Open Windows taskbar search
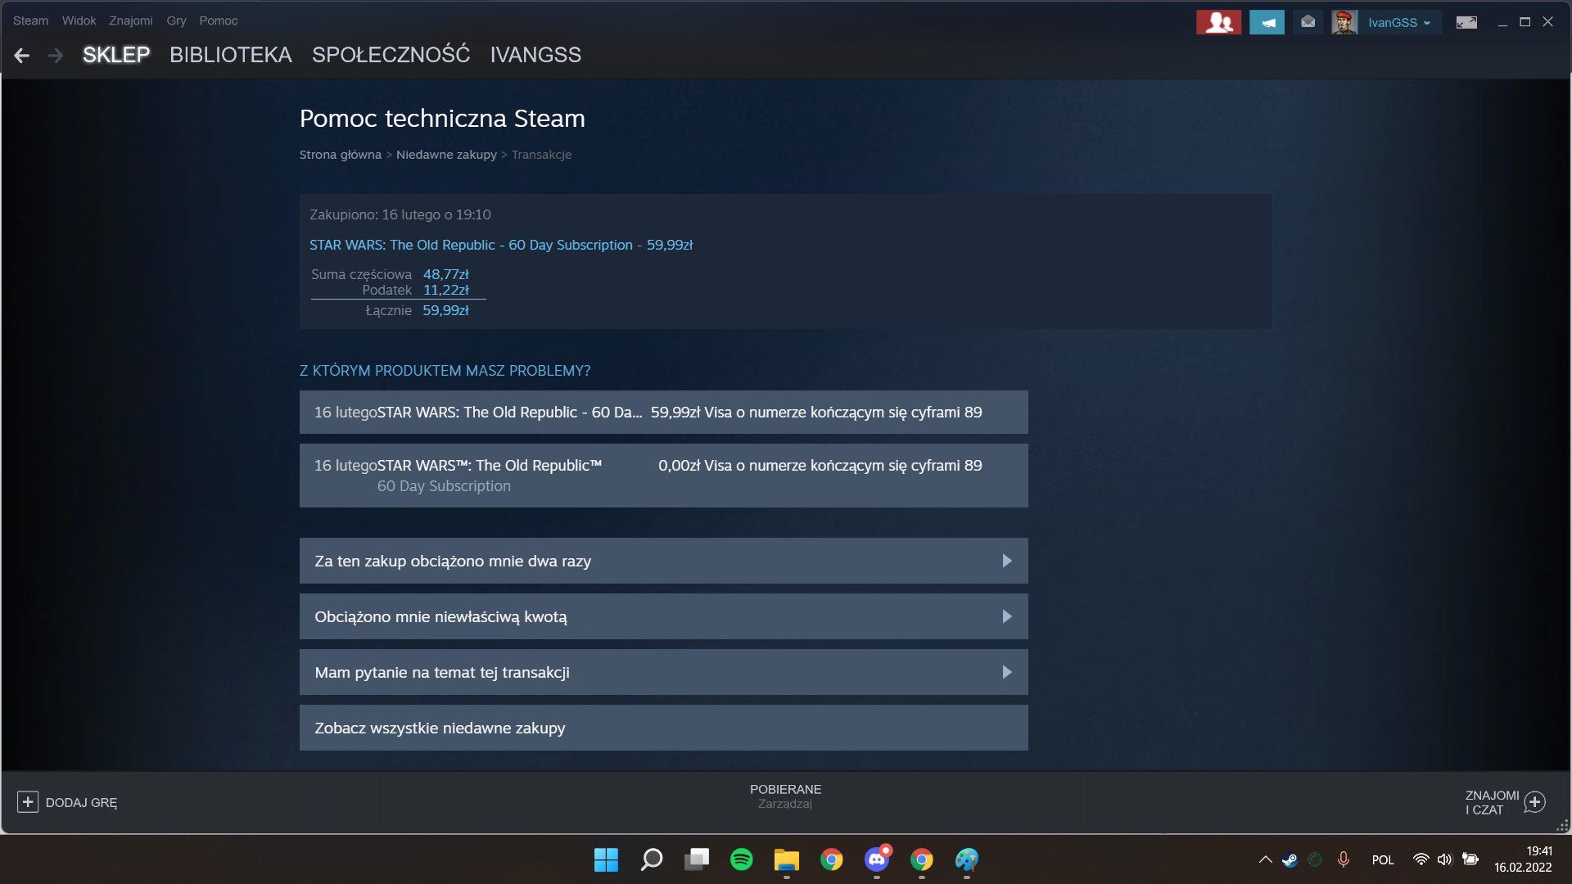The image size is (1572, 884). coord(652,859)
